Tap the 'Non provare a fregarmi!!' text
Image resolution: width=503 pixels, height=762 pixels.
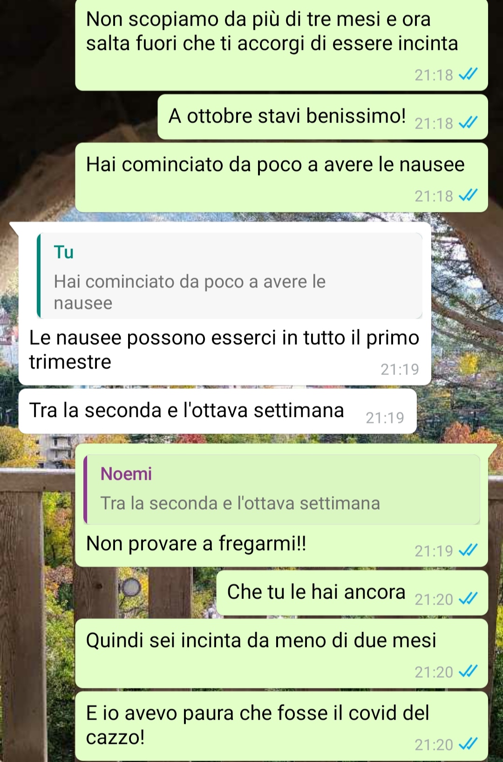coord(196,544)
